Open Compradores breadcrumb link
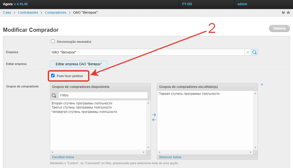The height and width of the screenshot is (168, 293). point(56,13)
